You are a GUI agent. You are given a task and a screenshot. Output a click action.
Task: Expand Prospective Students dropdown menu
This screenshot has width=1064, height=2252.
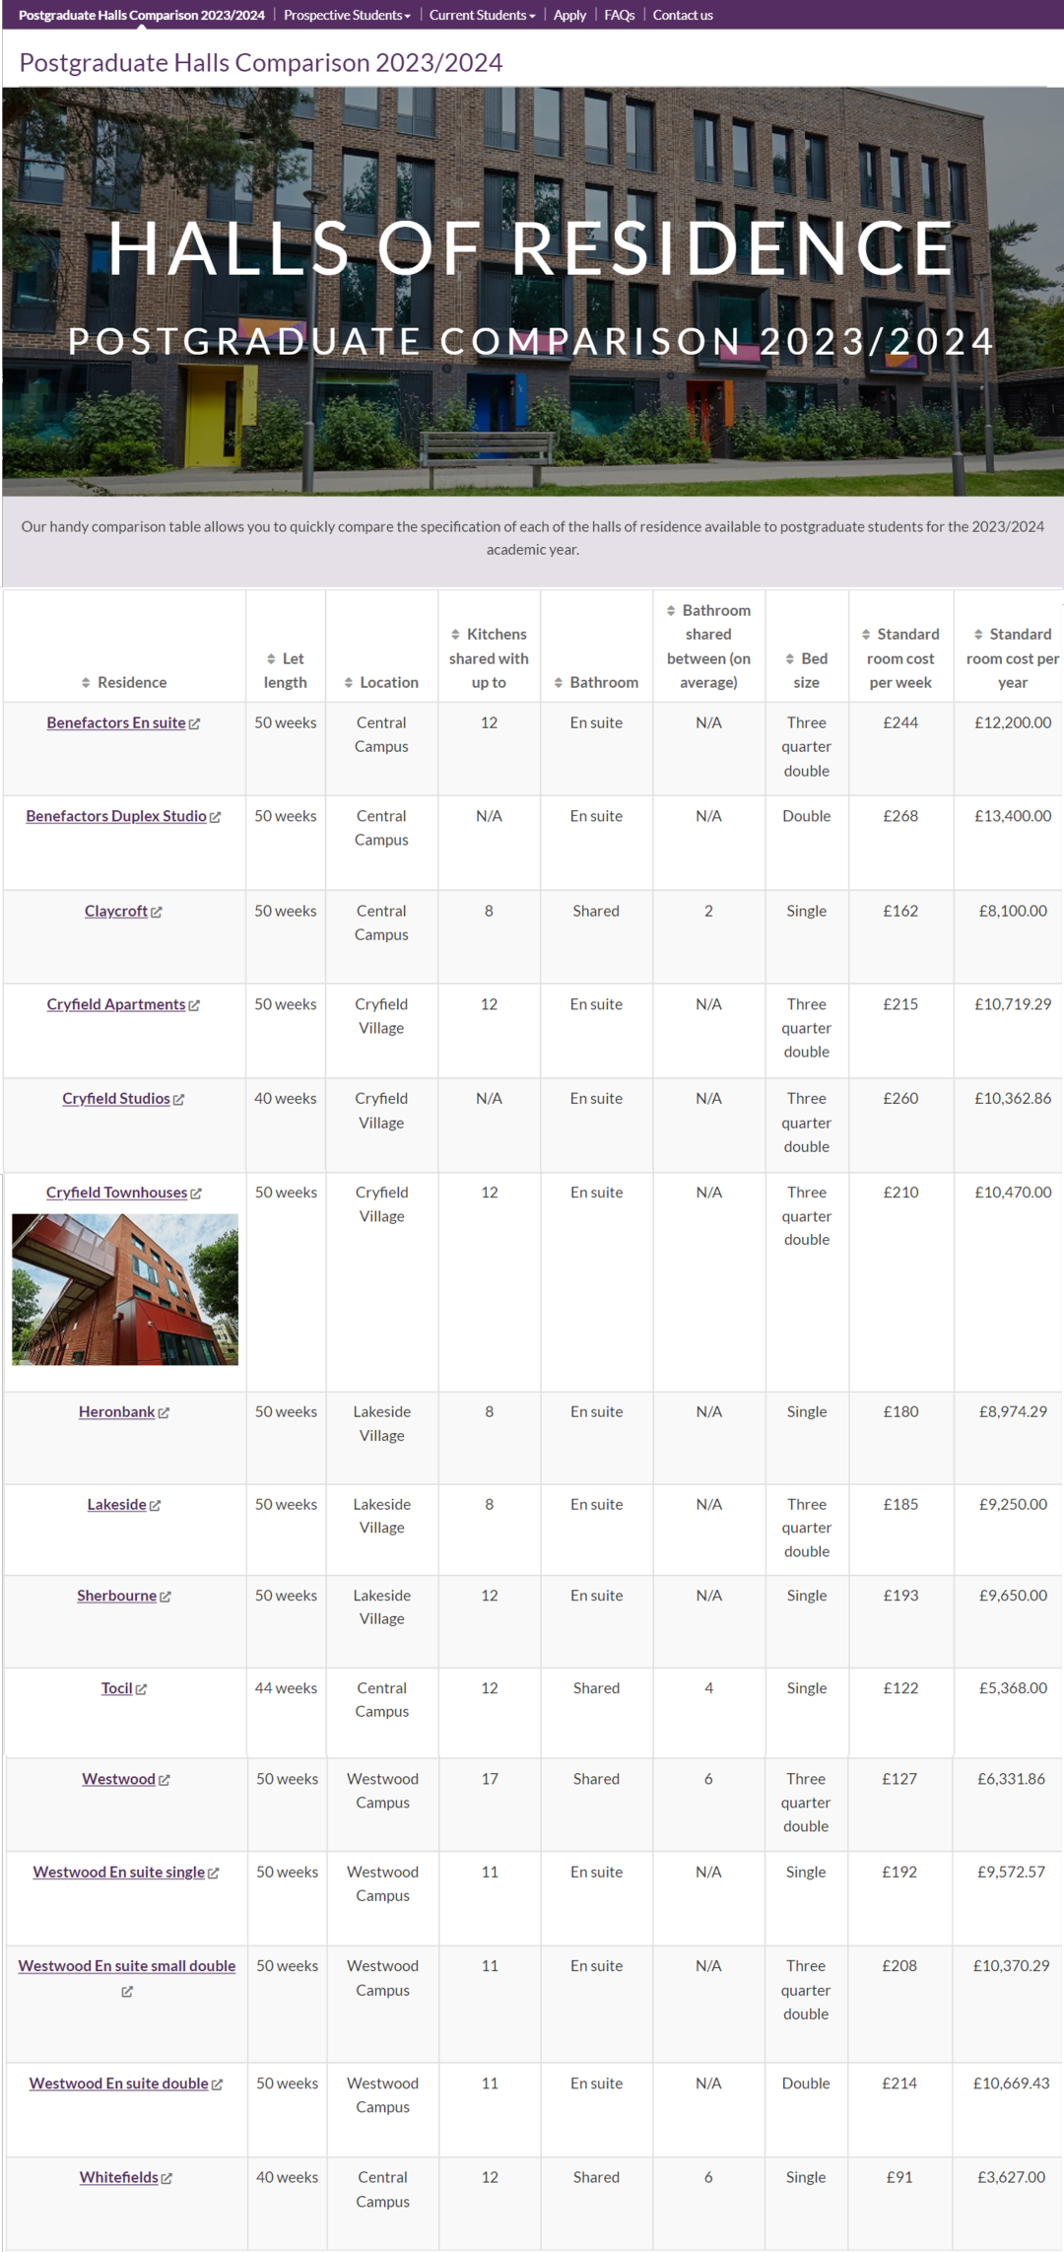coord(347,15)
